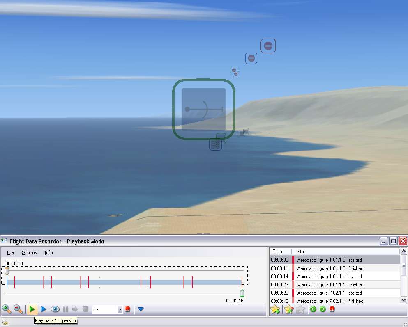Edit bookmark using star-pencil icon
The image size is (408, 327).
pyautogui.click(x=289, y=309)
